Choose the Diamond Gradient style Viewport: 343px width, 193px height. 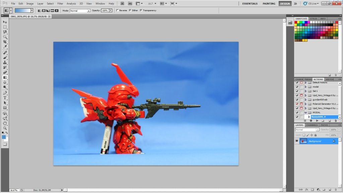pyautogui.click(x=57, y=10)
